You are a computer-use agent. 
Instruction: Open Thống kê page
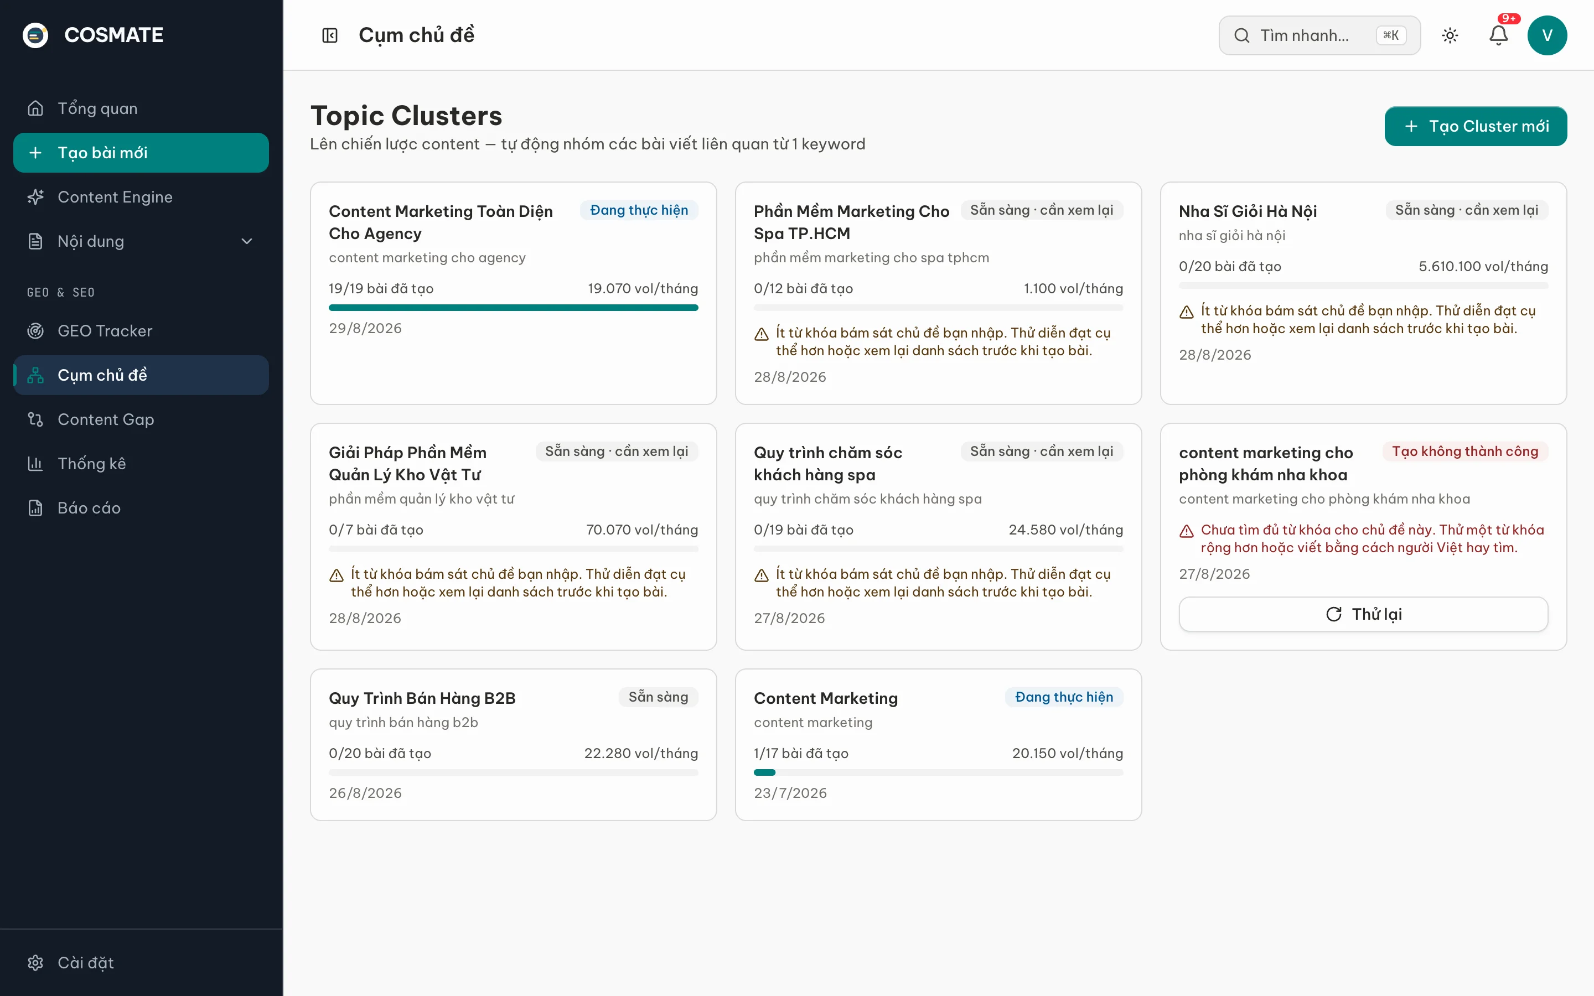click(141, 464)
